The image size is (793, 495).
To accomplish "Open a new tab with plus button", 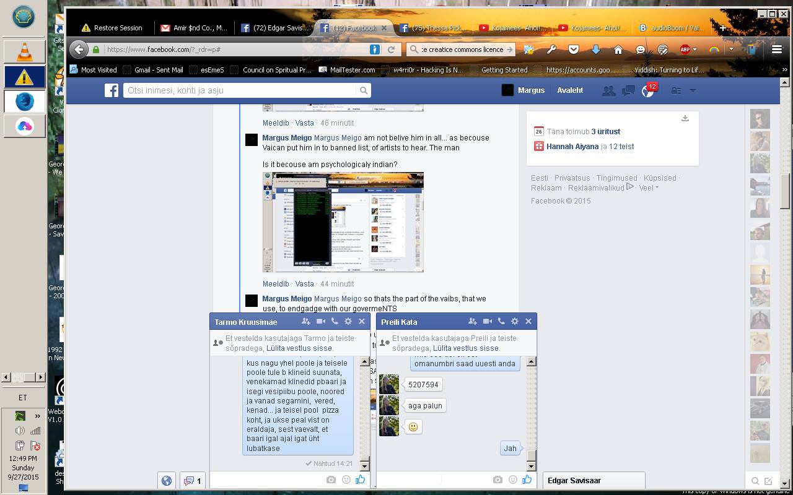I will point(722,28).
